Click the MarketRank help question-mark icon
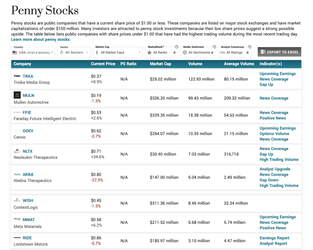Viewport: 313px width, 250px height. point(176,47)
